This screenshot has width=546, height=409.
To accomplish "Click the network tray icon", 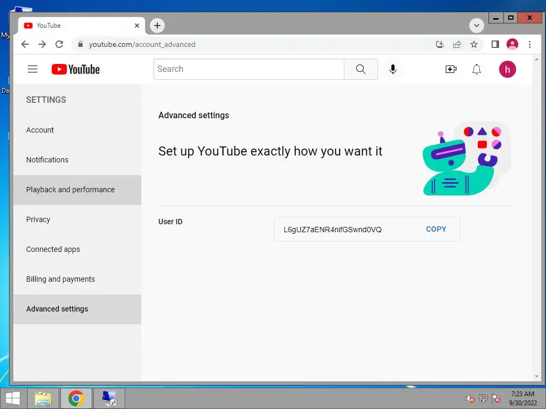I will (x=483, y=398).
